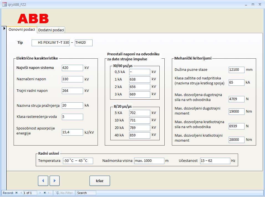Click the kJ/kV unit label
This screenshot has width=265, height=197.
(89, 133)
